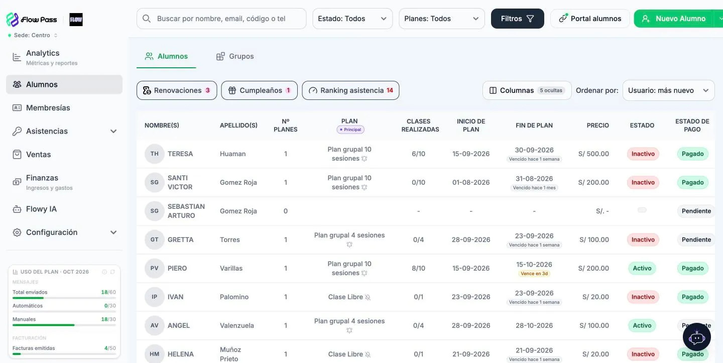The image size is (723, 363).
Task: Click the black FLOW gym logo
Action: (x=76, y=20)
